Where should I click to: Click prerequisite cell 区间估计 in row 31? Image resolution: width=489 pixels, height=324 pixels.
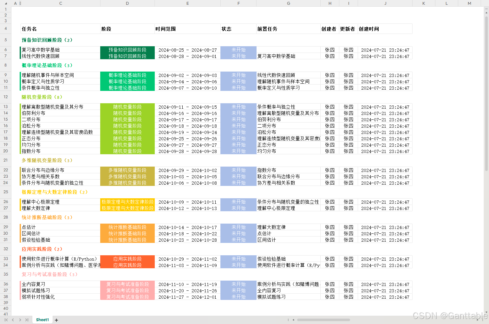click(288, 240)
